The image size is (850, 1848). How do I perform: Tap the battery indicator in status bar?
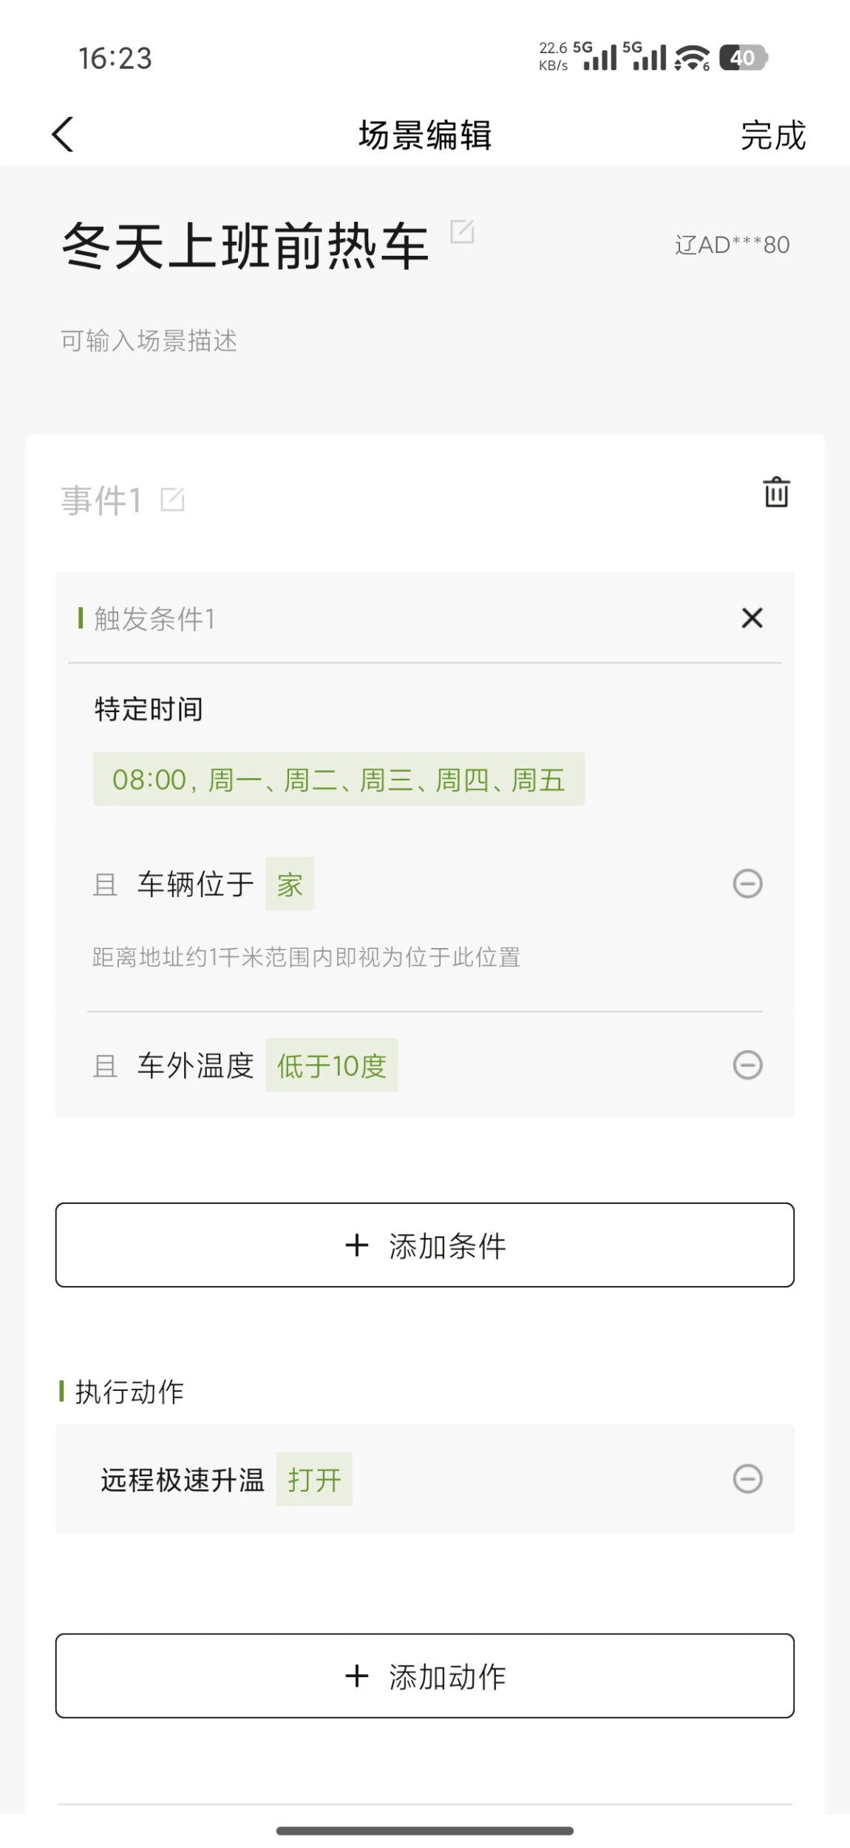[x=744, y=58]
